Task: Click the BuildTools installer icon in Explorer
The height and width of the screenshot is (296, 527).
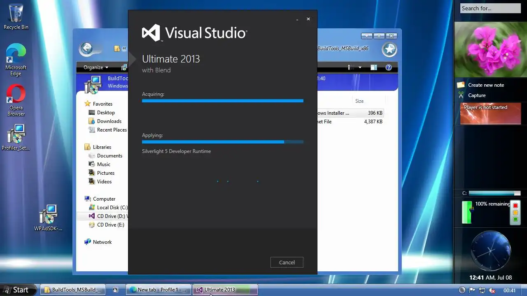Action: pos(93,84)
